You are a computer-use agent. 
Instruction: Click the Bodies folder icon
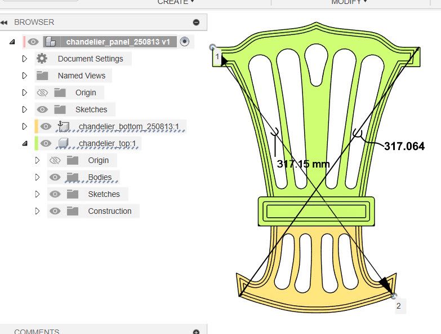coord(72,177)
